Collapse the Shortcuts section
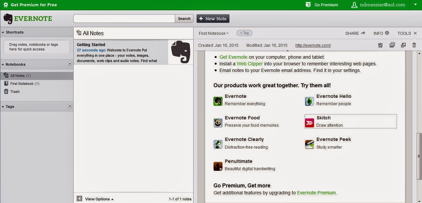 tap(3, 33)
